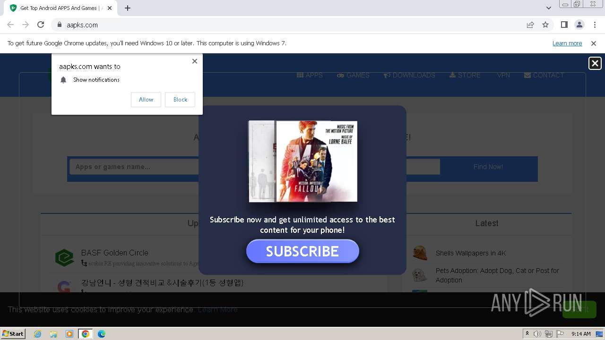
Task: Open the Learn more update link
Action: (567, 43)
